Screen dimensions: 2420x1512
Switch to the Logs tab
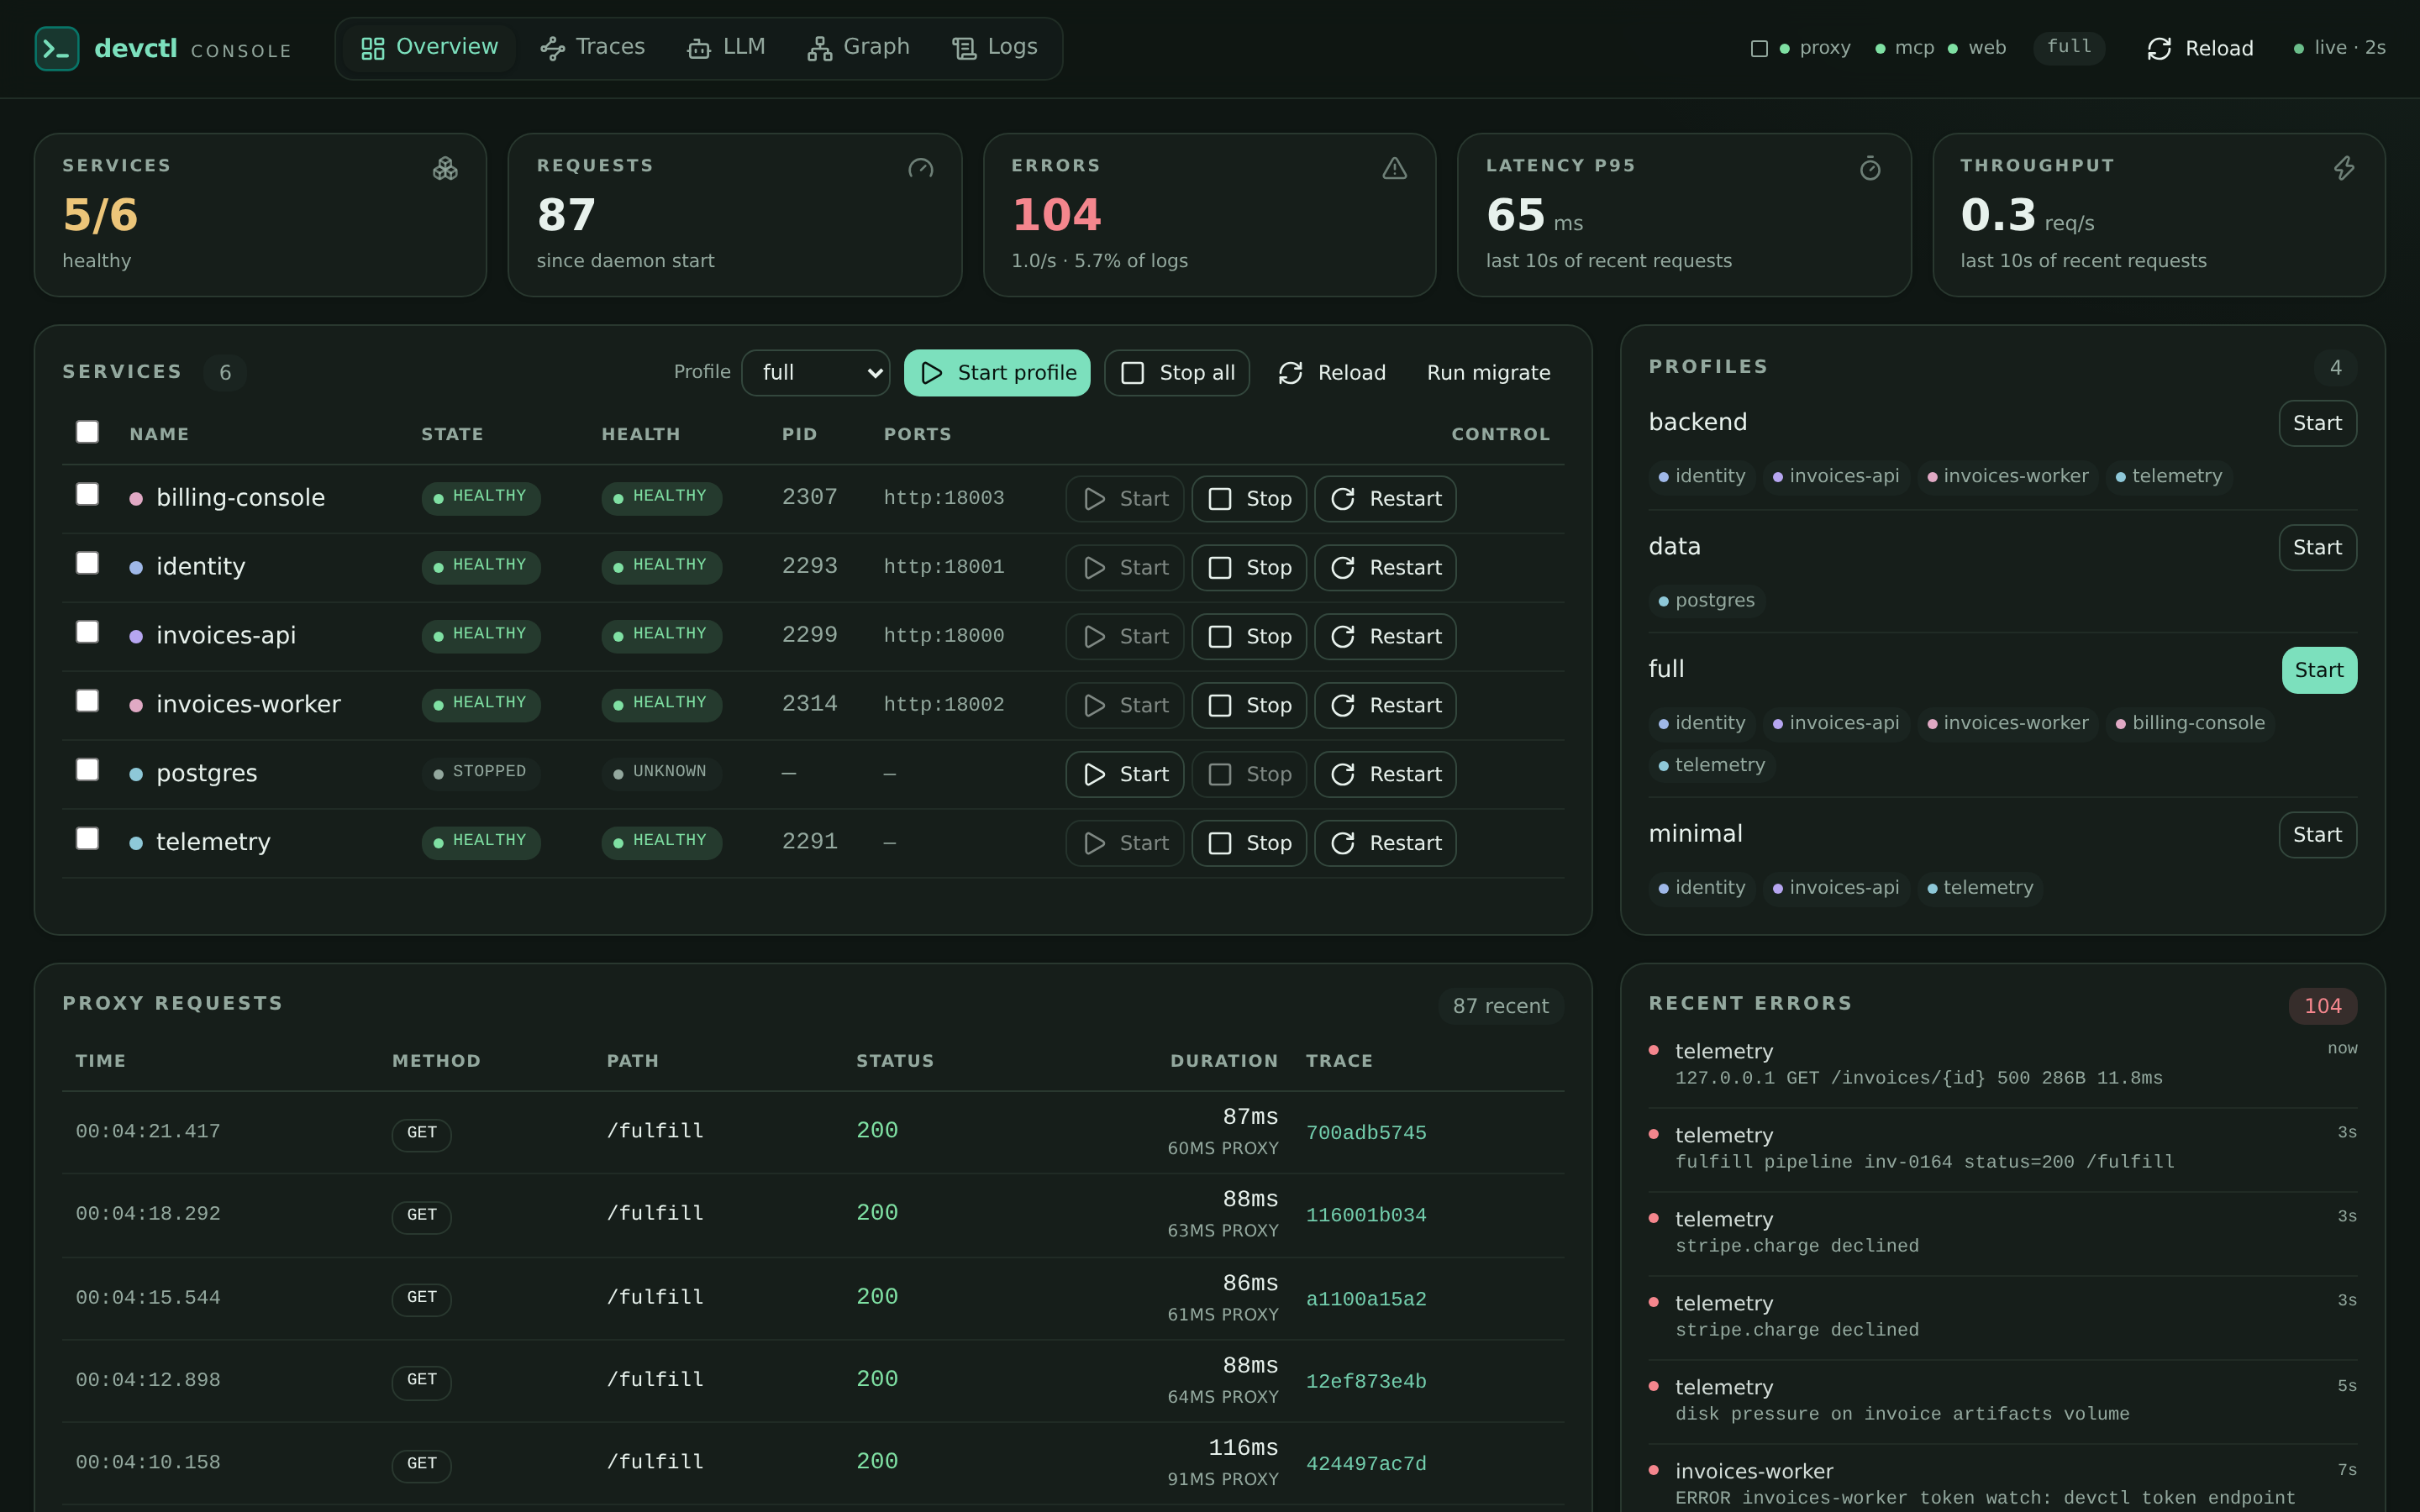click(995, 47)
